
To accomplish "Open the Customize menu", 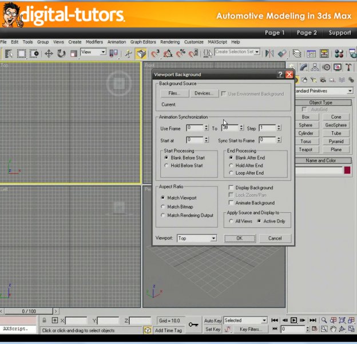I will pos(194,42).
